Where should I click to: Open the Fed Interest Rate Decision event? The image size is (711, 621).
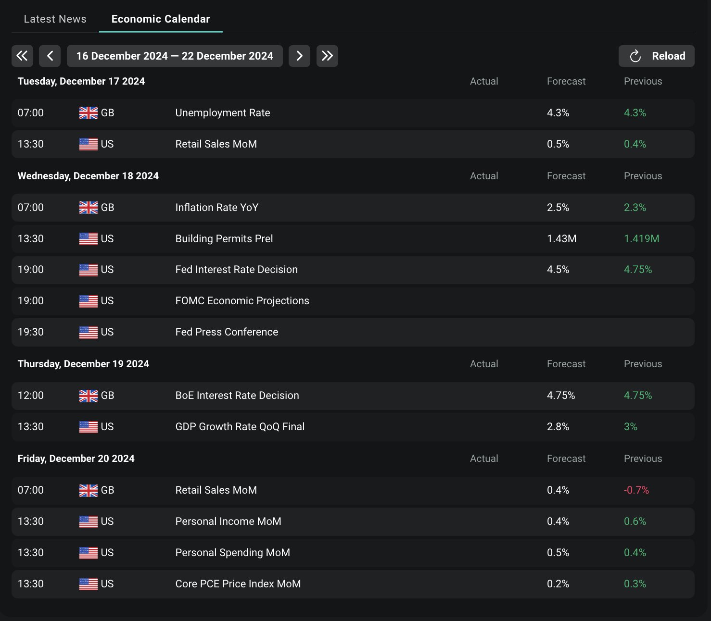(236, 270)
